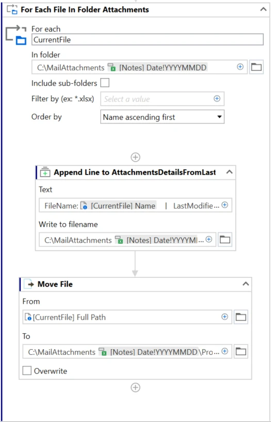Collapse the Move File activity
The width and height of the screenshot is (271, 422).
pos(246,284)
